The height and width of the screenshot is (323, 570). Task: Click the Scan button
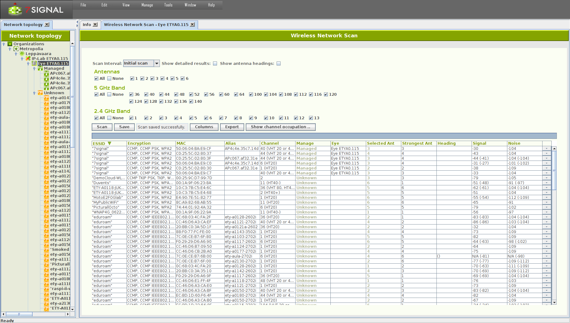coord(102,127)
